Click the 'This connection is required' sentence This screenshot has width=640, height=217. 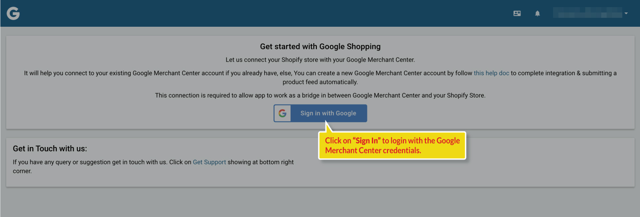320,95
